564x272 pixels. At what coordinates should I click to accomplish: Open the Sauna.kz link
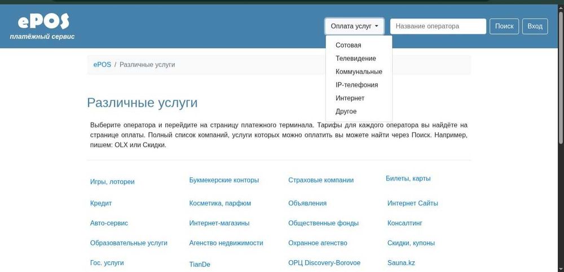[x=401, y=262]
